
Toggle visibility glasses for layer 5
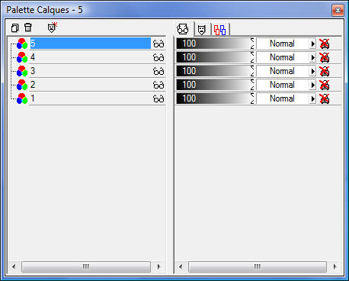pos(158,44)
